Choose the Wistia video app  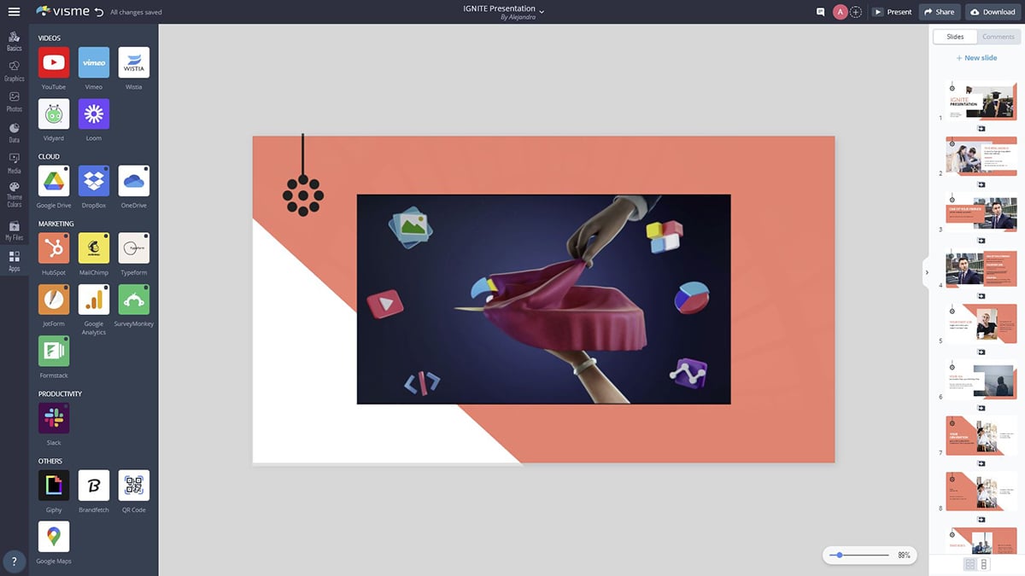point(134,62)
